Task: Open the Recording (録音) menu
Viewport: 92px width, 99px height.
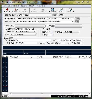Action: point(17,6)
